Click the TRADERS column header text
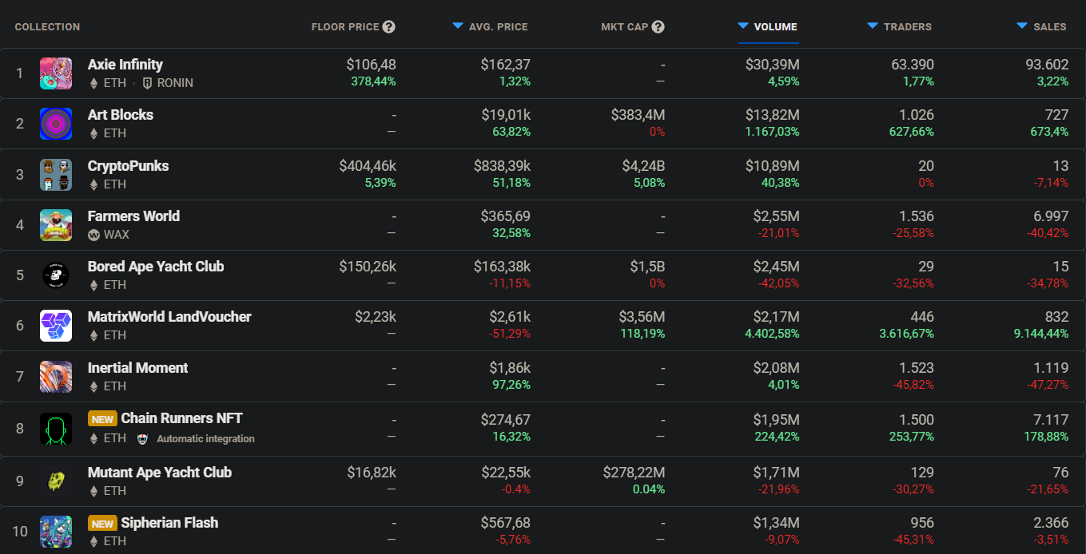The width and height of the screenshot is (1086, 554). 908,27
